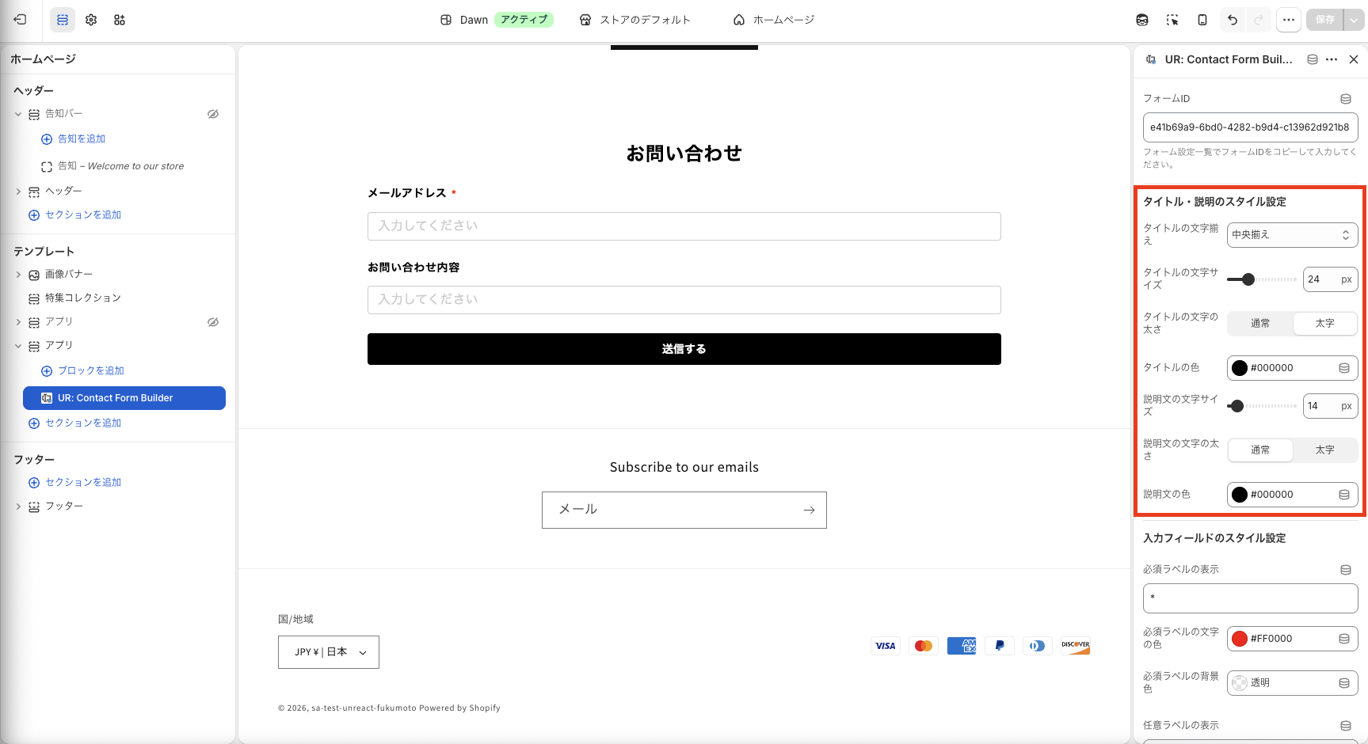Expand the ヘッダー section in sidebar
Screen dimensions: 1368x744
pos(18,192)
